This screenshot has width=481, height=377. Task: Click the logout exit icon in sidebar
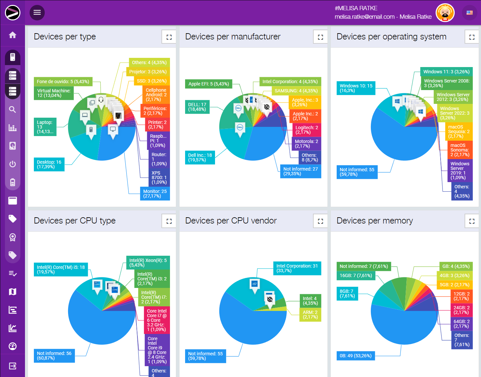[12, 366]
